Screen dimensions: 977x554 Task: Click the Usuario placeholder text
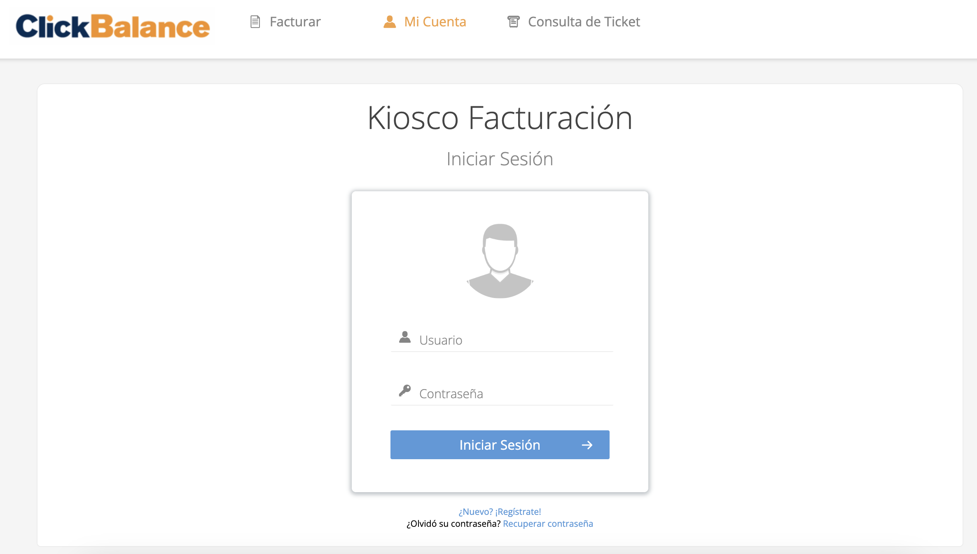tap(441, 340)
